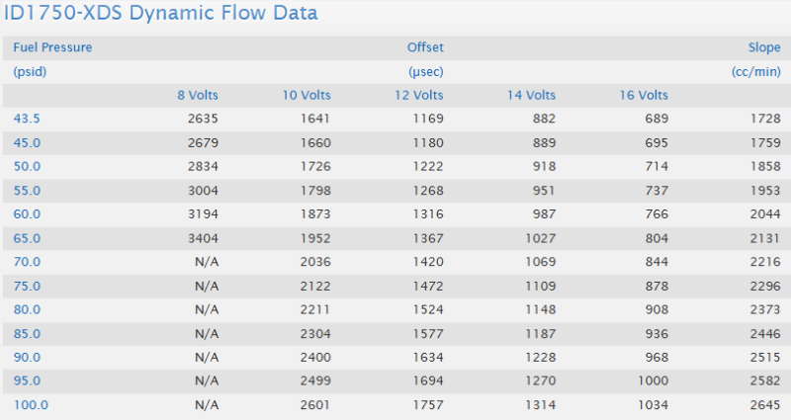The image size is (791, 420).
Task: Click the Offset column header
Action: pos(425,47)
